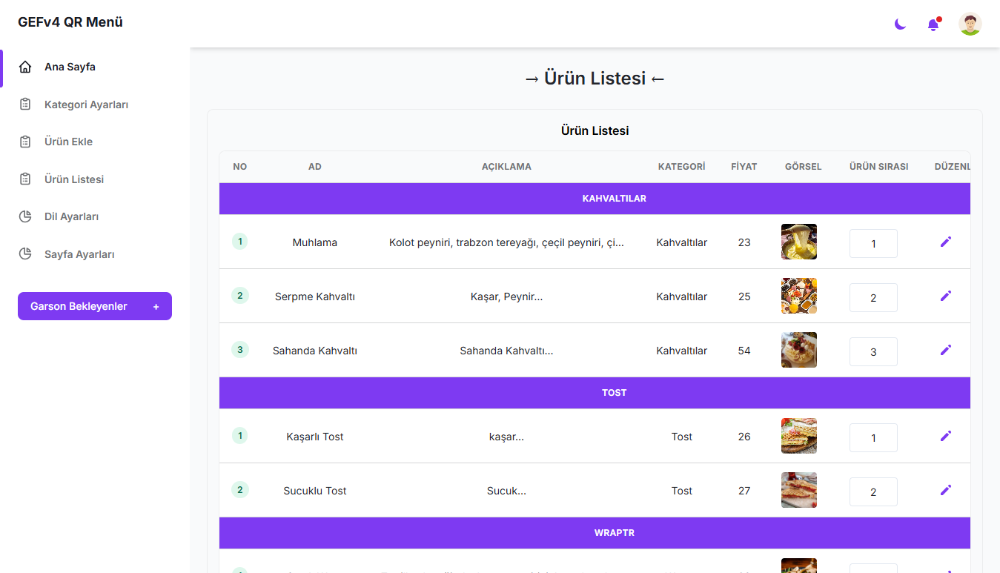This screenshot has width=1000, height=573.
Task: Open notifications via the bell icon
Action: (933, 24)
